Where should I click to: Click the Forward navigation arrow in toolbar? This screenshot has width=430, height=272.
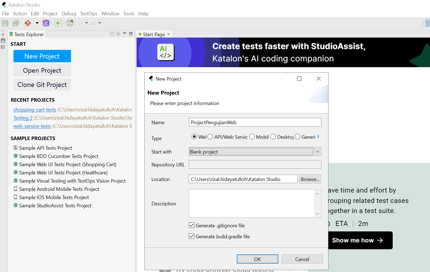point(93,23)
